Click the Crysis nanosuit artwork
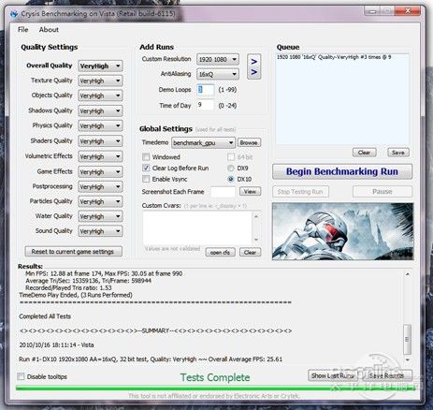 point(343,231)
